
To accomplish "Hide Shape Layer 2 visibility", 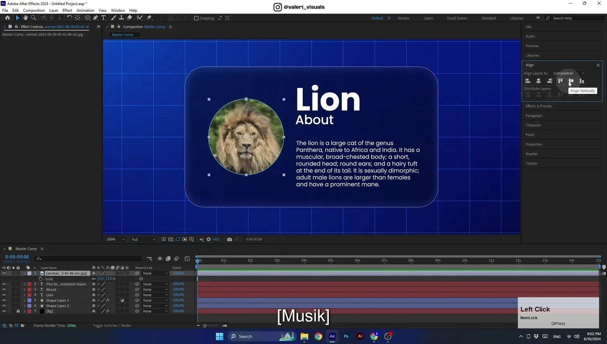I will 4,306.
